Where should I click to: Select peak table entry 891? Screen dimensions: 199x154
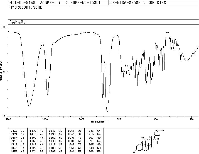[x=91, y=141]
